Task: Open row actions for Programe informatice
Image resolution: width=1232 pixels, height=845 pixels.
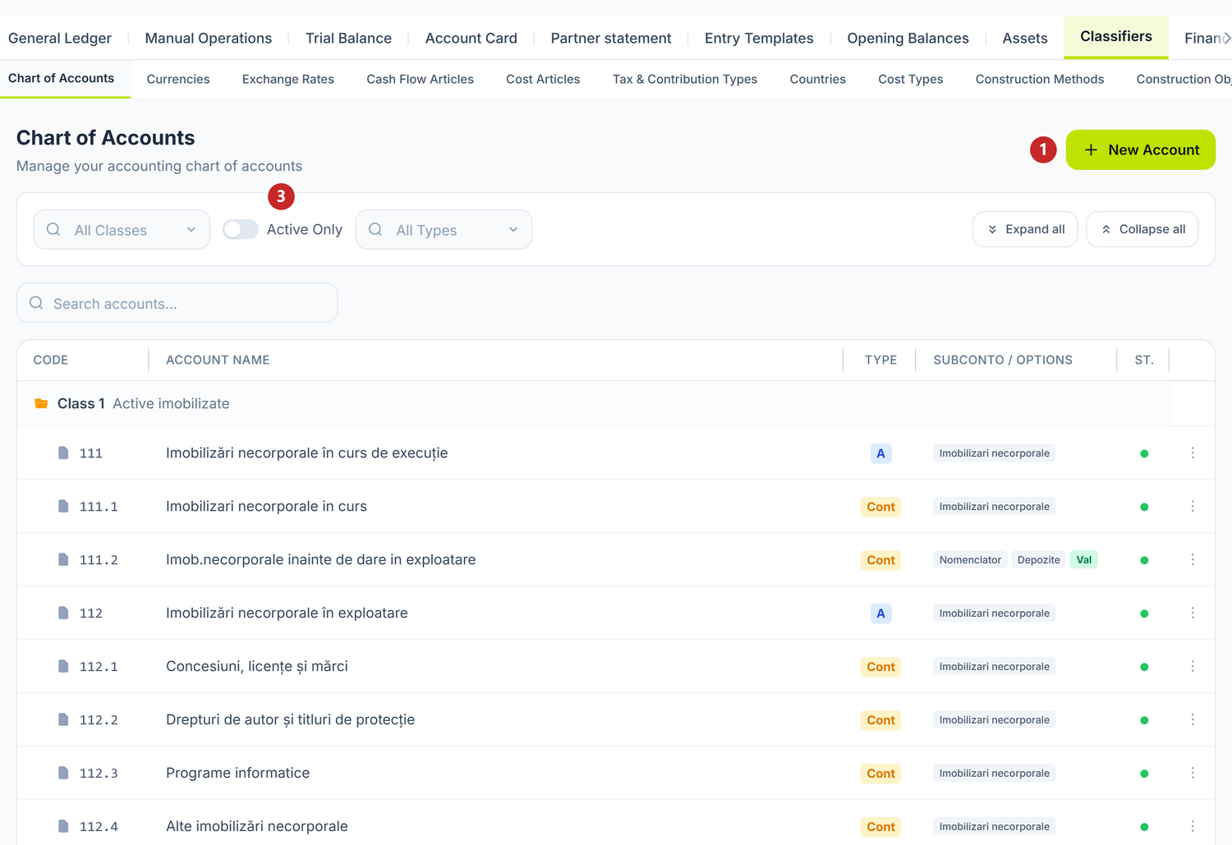Action: click(x=1193, y=774)
